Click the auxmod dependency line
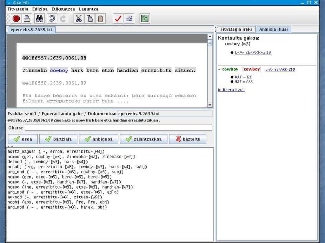 [x=55, y=197]
